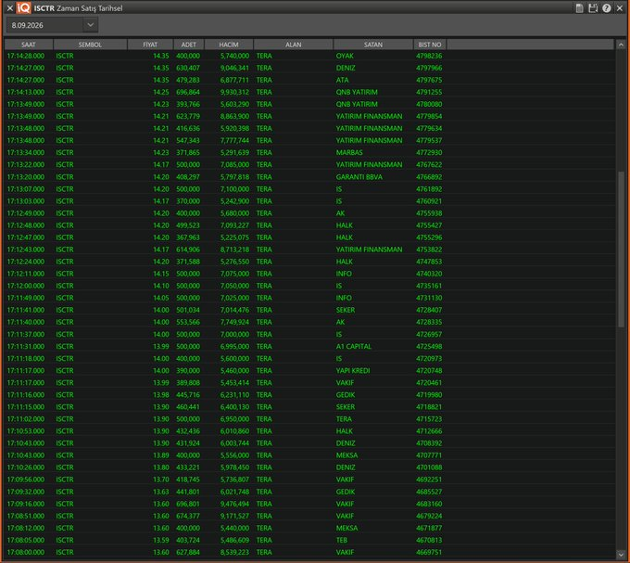Select time 17:12:24.000 cell
The width and height of the screenshot is (630, 563).
pos(26,262)
